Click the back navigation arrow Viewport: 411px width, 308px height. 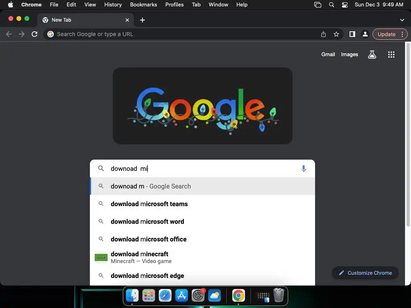[x=9, y=34]
